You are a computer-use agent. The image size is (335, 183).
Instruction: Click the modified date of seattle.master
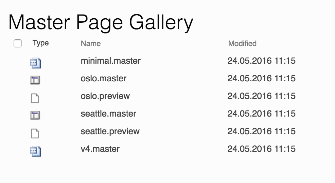262,114
